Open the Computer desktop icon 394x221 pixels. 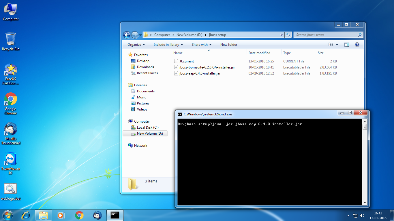coord(11,12)
